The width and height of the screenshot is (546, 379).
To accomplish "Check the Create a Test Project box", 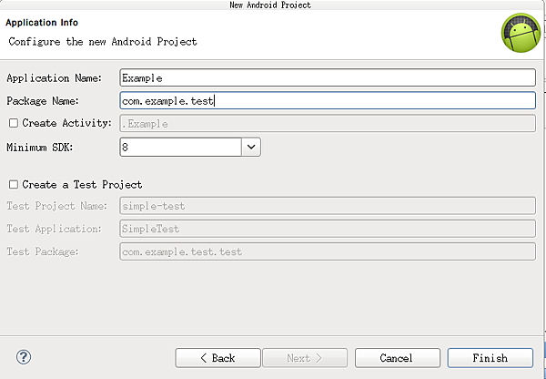I will click(x=14, y=184).
